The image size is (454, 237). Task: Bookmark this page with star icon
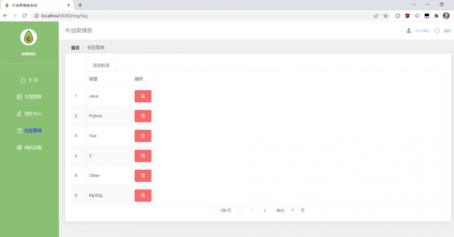tap(386, 16)
